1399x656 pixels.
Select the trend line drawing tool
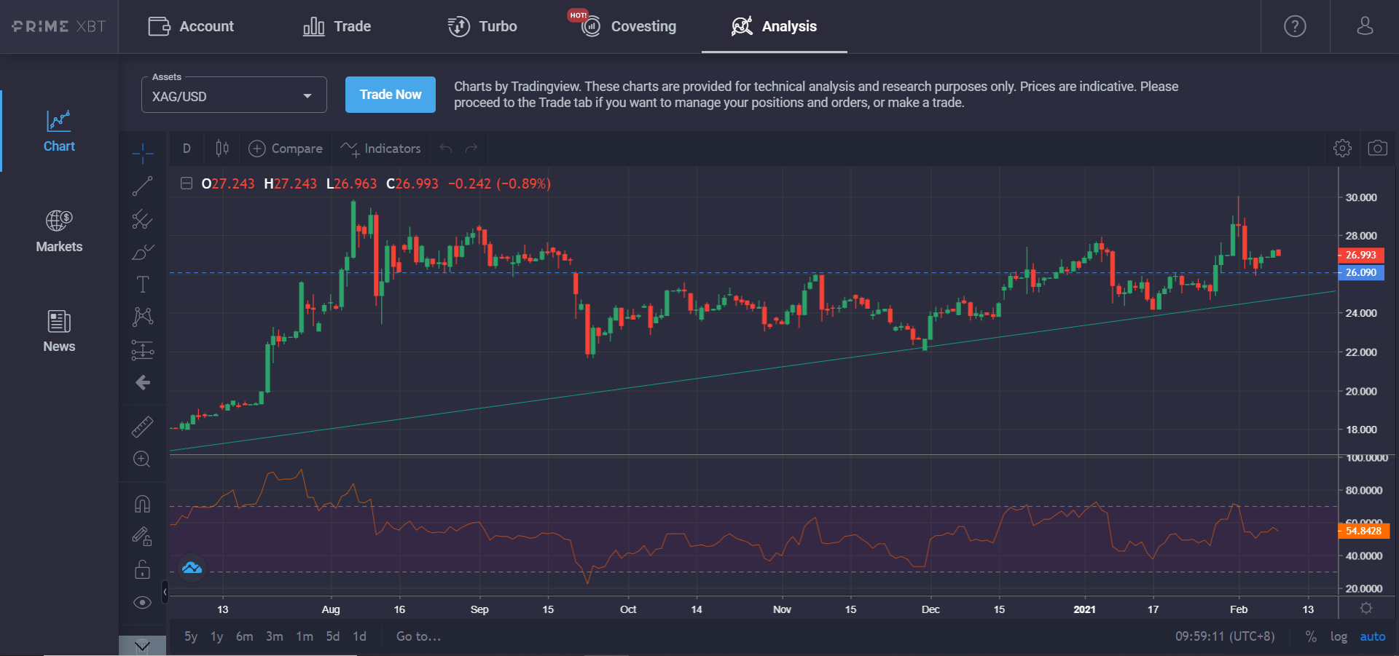142,186
